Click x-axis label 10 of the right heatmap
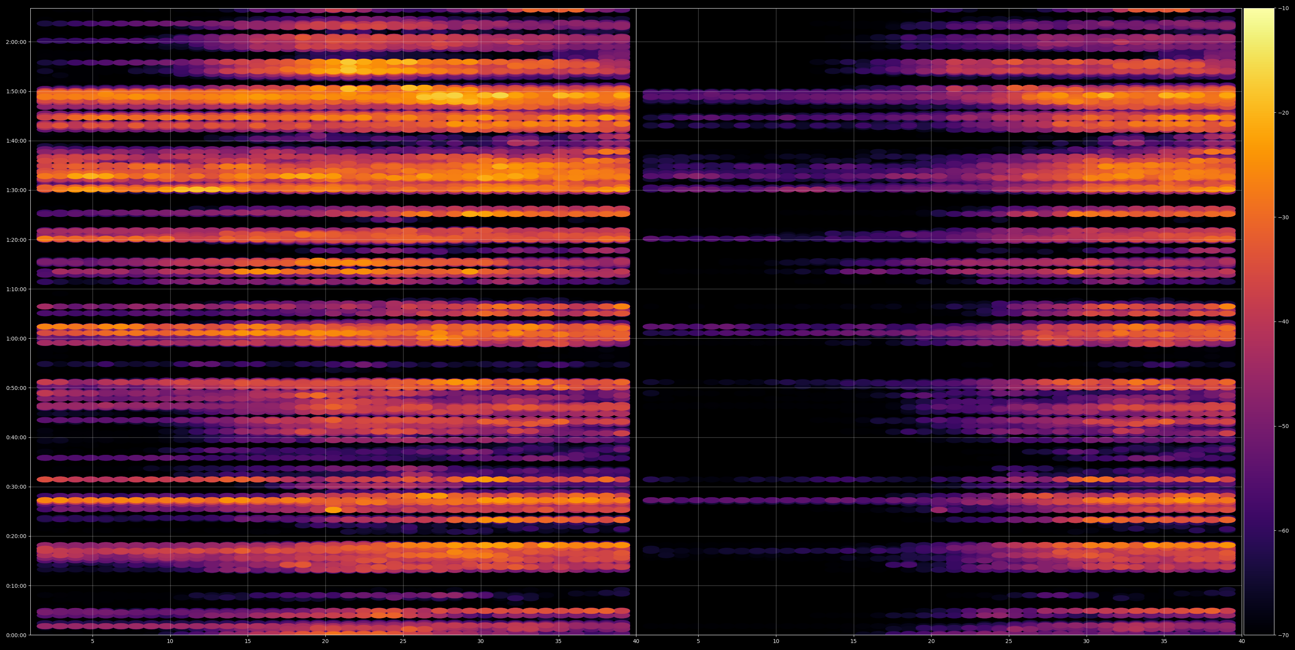The height and width of the screenshot is (650, 1295). [x=776, y=641]
